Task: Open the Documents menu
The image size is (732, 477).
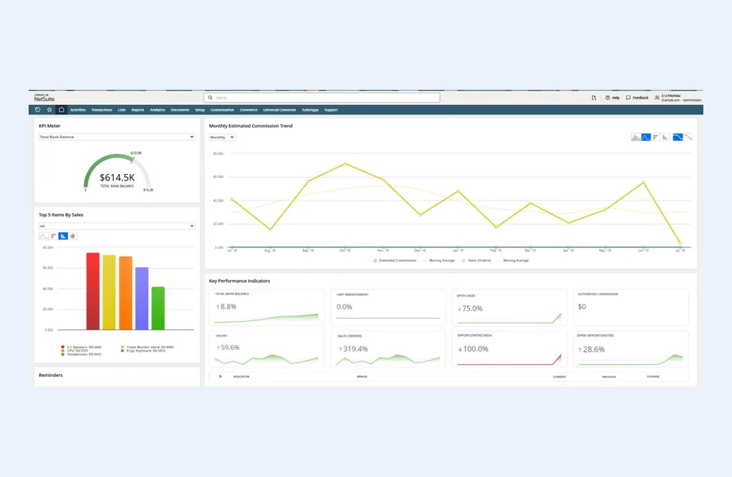Action: [x=180, y=110]
